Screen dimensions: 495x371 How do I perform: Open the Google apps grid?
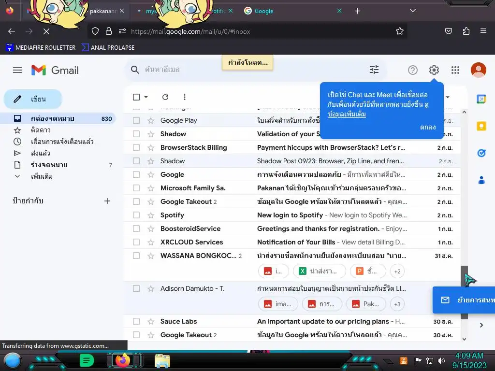455,70
